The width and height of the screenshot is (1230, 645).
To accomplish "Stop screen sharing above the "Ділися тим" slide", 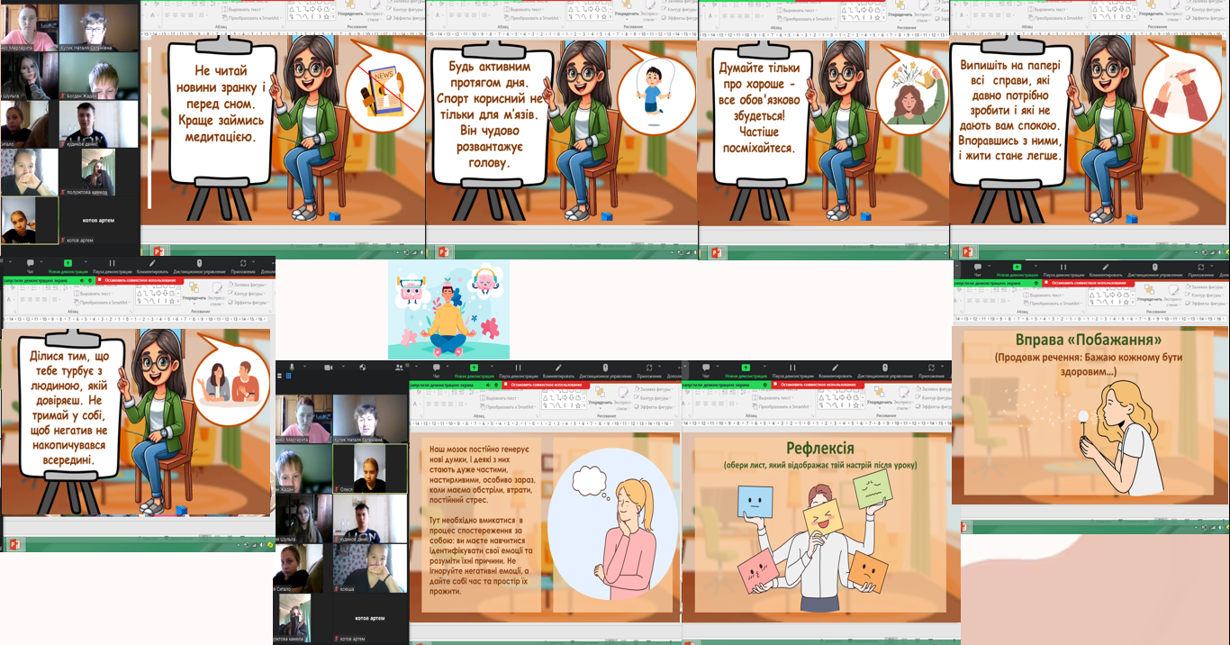I will point(140,281).
